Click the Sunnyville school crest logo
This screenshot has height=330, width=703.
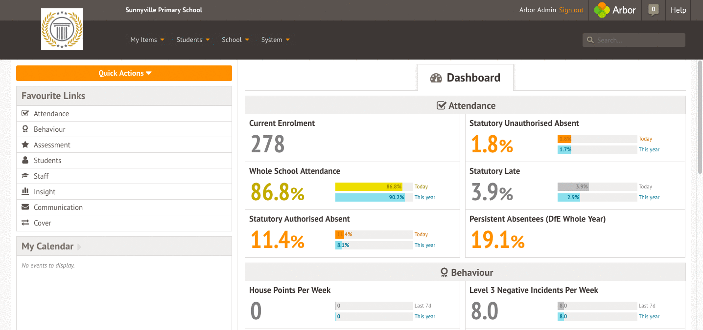62,29
